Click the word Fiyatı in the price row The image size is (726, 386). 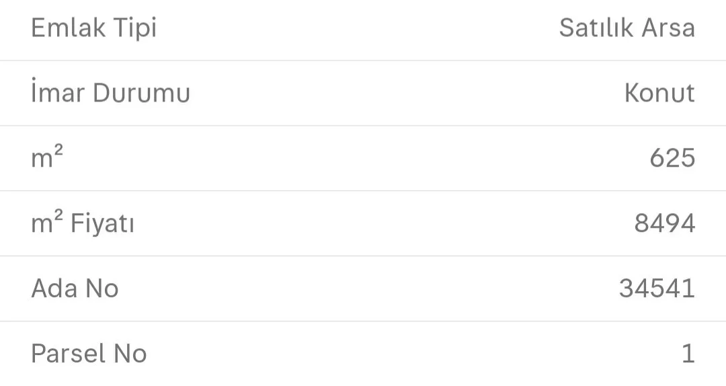click(x=102, y=223)
